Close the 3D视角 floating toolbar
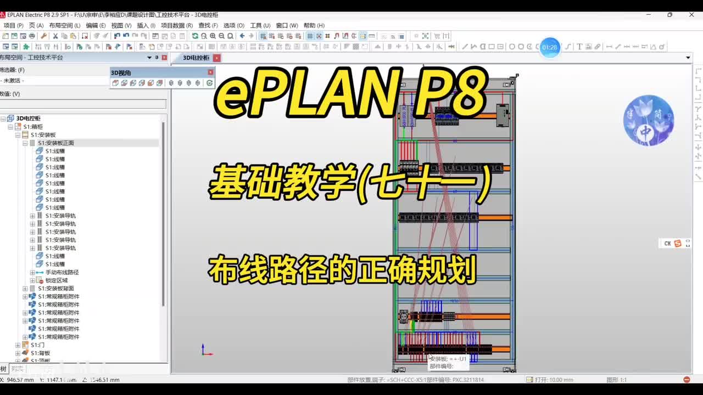This screenshot has width=703, height=395. (x=210, y=72)
